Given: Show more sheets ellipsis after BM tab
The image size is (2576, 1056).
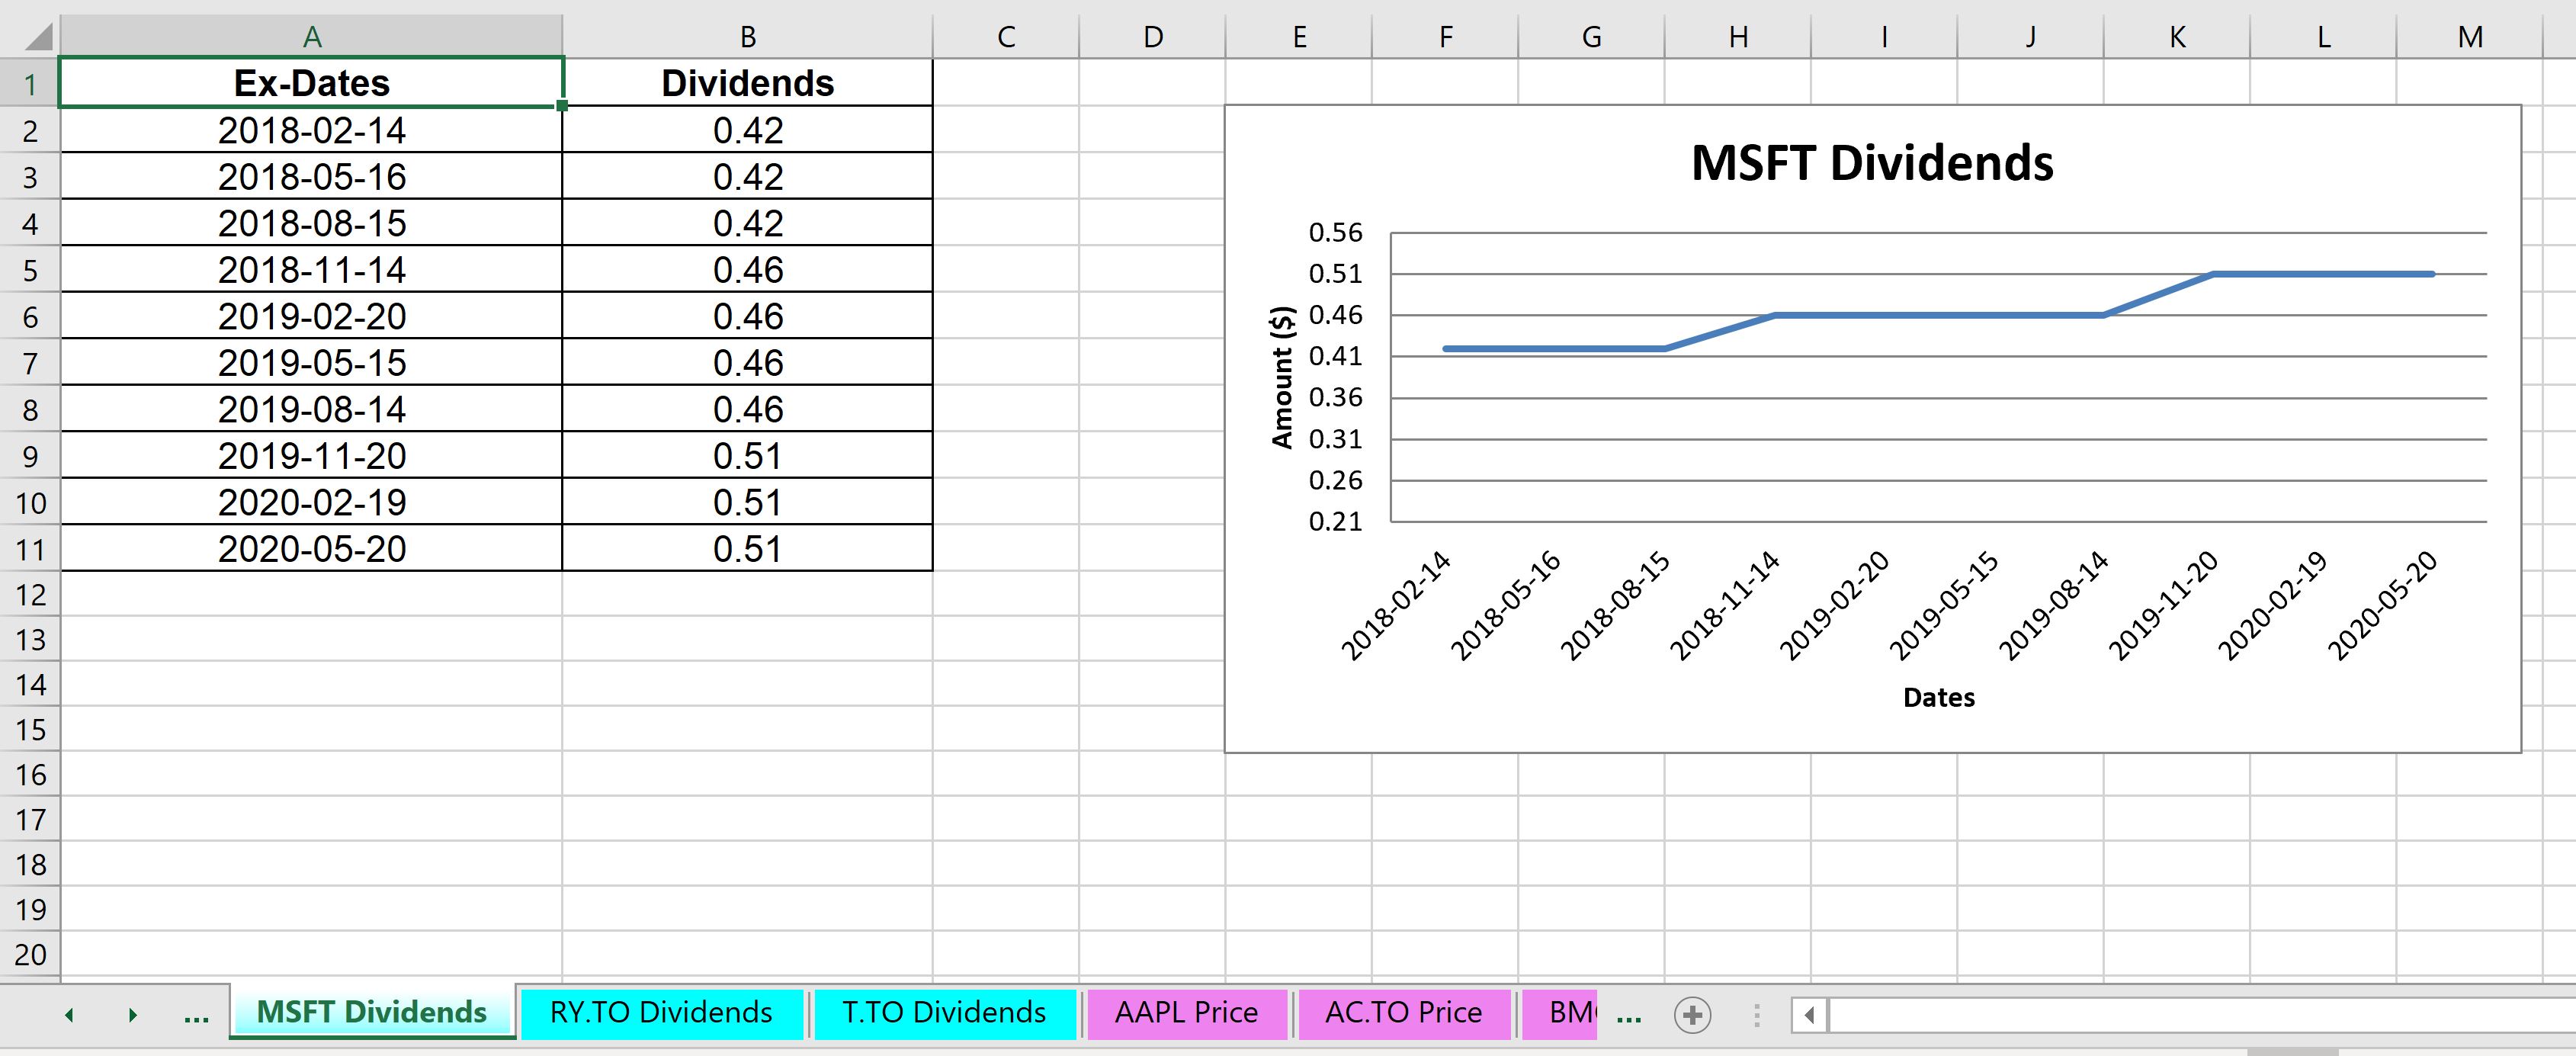Looking at the screenshot, I should click(x=1629, y=1016).
